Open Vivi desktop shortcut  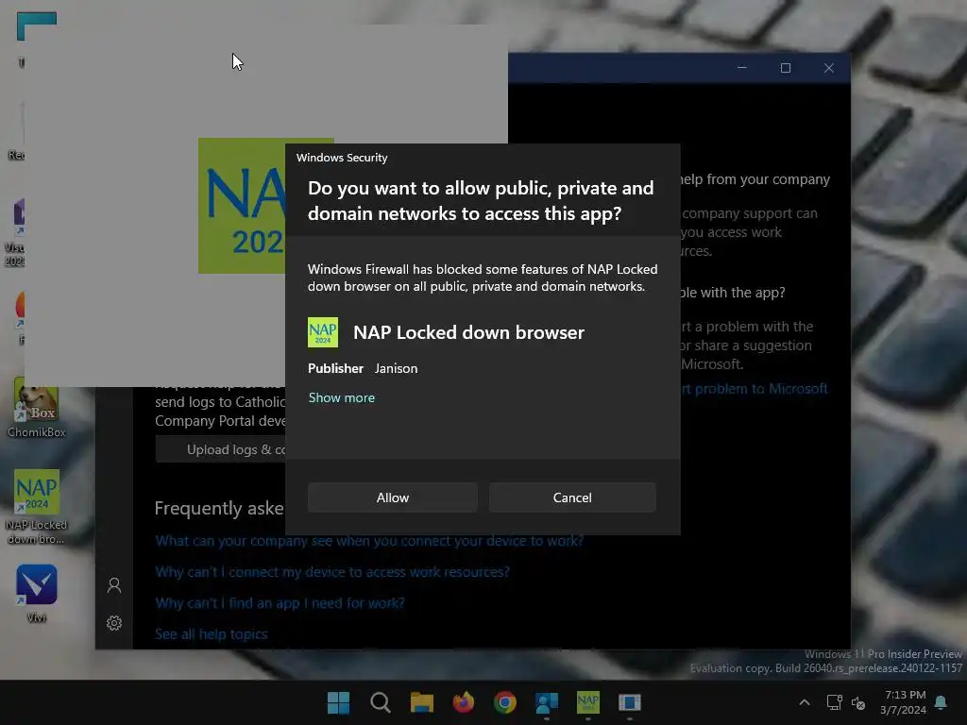click(37, 593)
